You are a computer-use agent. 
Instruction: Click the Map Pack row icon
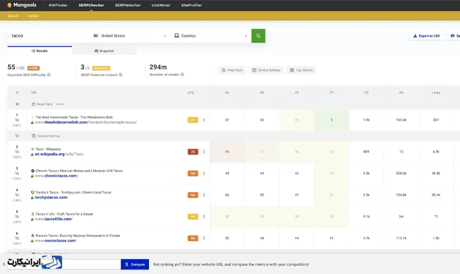(x=33, y=104)
